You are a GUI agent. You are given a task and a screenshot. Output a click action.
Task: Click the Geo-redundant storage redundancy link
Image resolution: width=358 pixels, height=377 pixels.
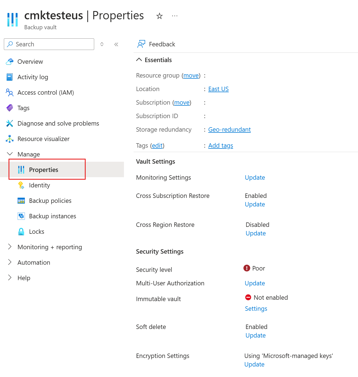click(x=229, y=129)
